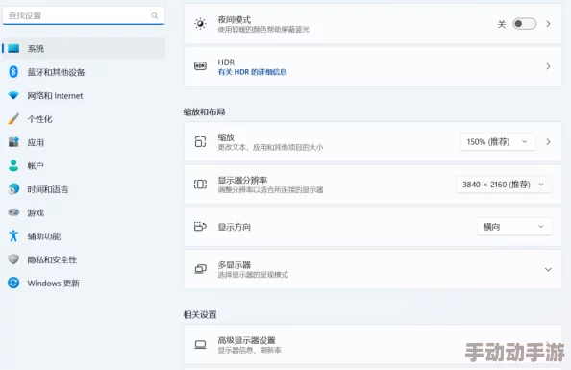Click the 显示器分辨率 label
The image size is (571, 370).
pos(242,180)
